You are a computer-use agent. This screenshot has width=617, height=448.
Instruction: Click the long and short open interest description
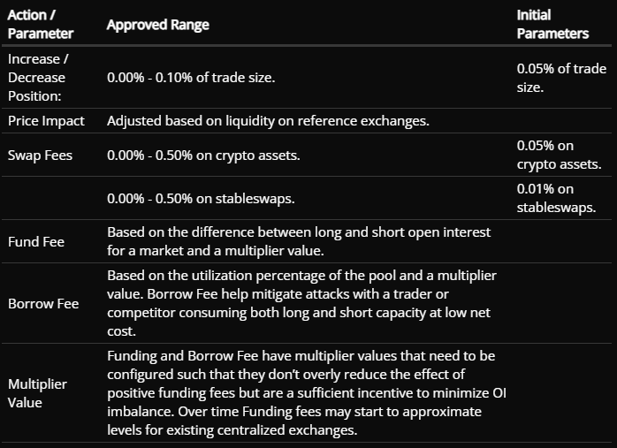[x=299, y=241]
